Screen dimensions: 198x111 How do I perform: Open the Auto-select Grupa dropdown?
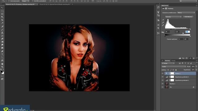click(25, 1)
